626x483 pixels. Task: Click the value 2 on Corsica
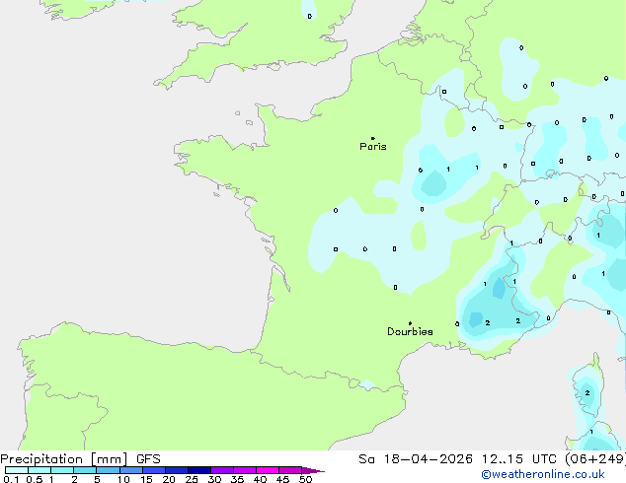[x=587, y=393]
